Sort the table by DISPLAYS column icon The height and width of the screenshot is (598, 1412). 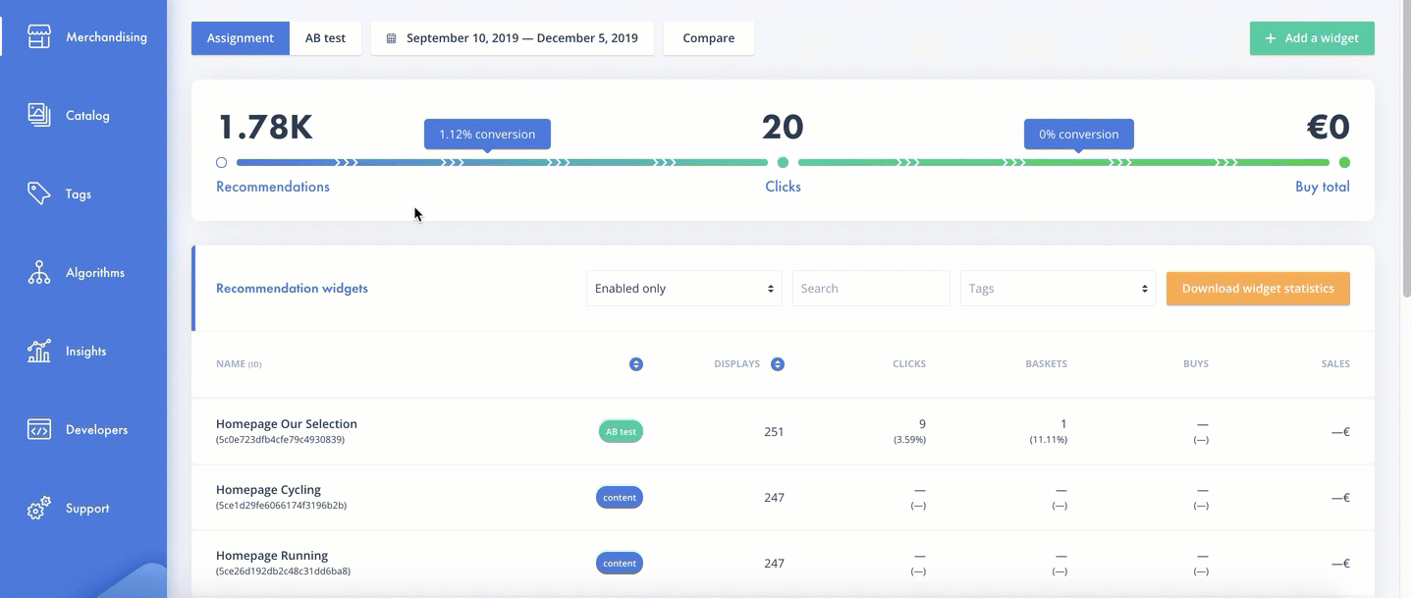(778, 364)
